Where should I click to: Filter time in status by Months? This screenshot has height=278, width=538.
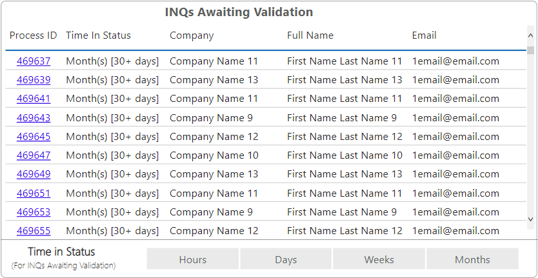tap(472, 259)
